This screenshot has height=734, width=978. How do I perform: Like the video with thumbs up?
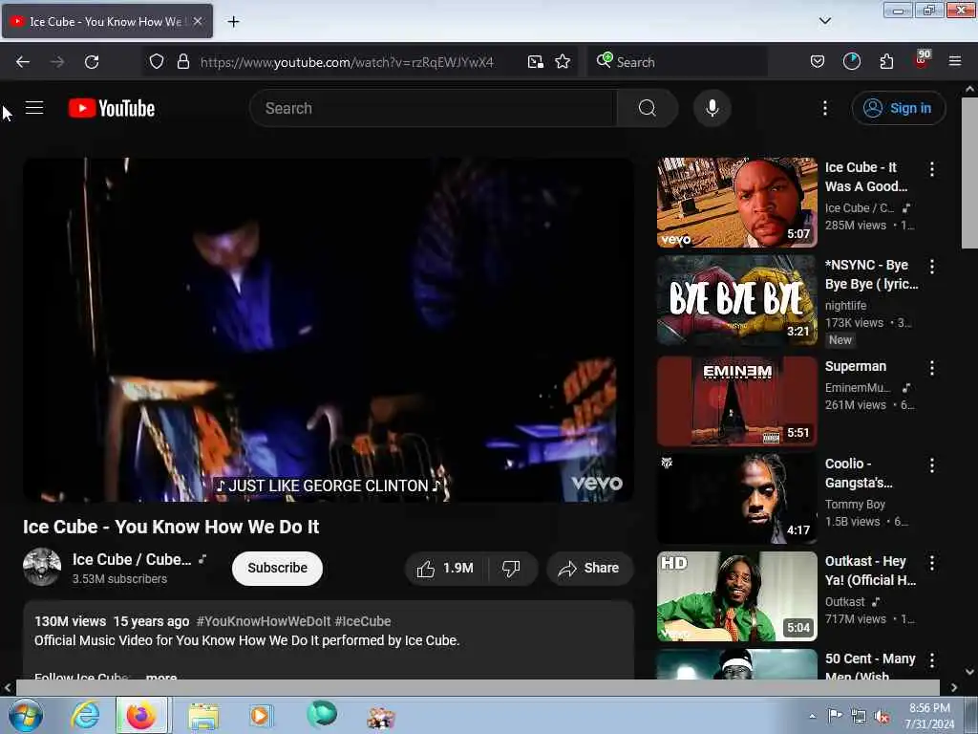pyautogui.click(x=447, y=568)
